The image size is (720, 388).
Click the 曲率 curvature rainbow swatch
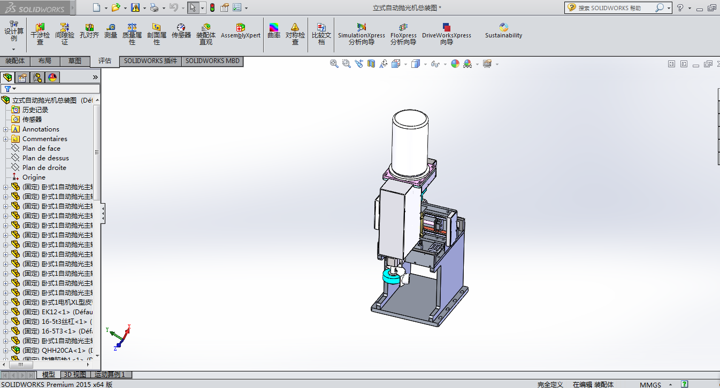coord(274,28)
